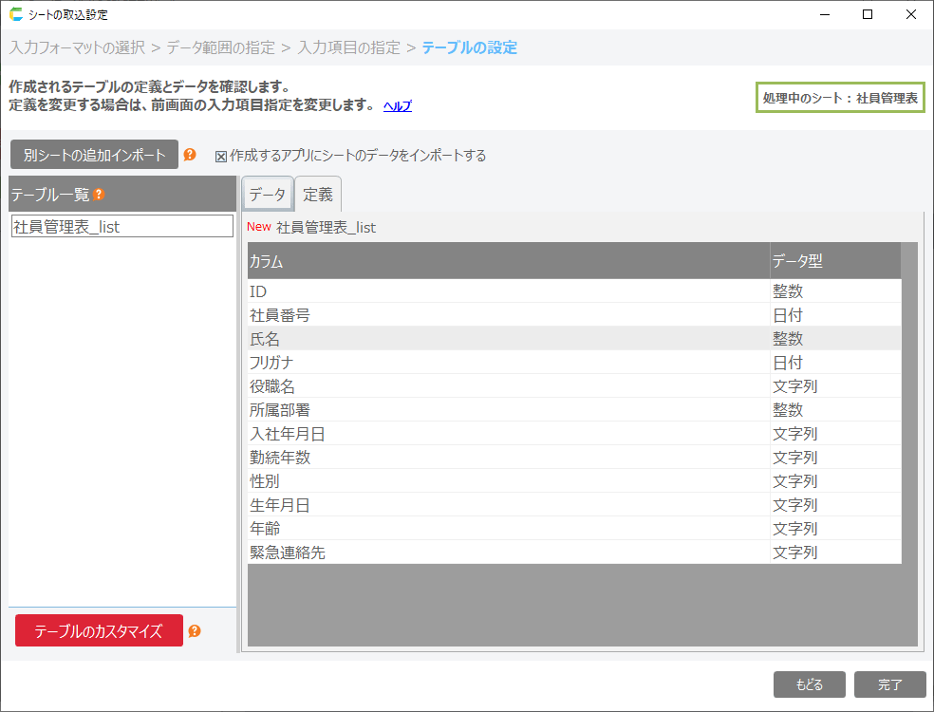Click the red テーブルのカスタマイズ button
The height and width of the screenshot is (712, 934).
pyautogui.click(x=99, y=630)
